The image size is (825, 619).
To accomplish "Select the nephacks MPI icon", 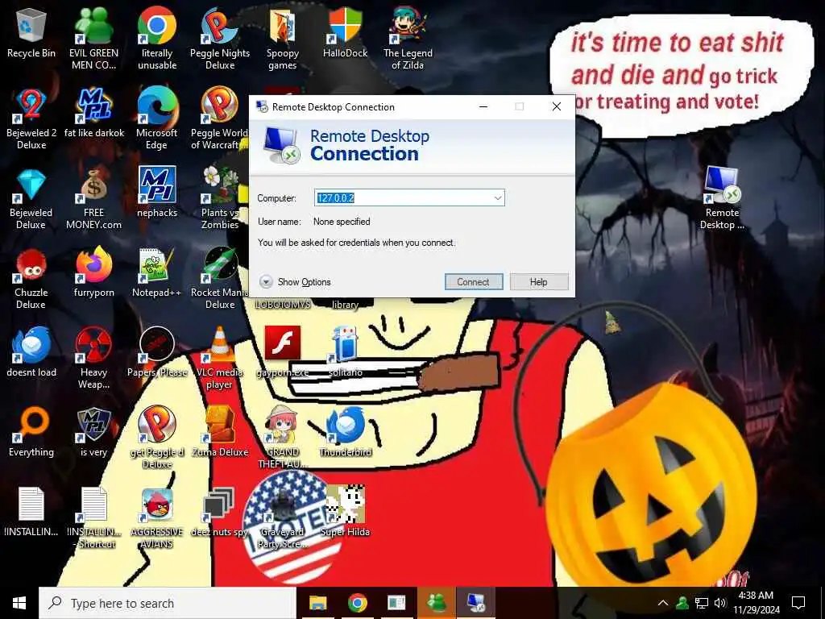I will (x=157, y=193).
